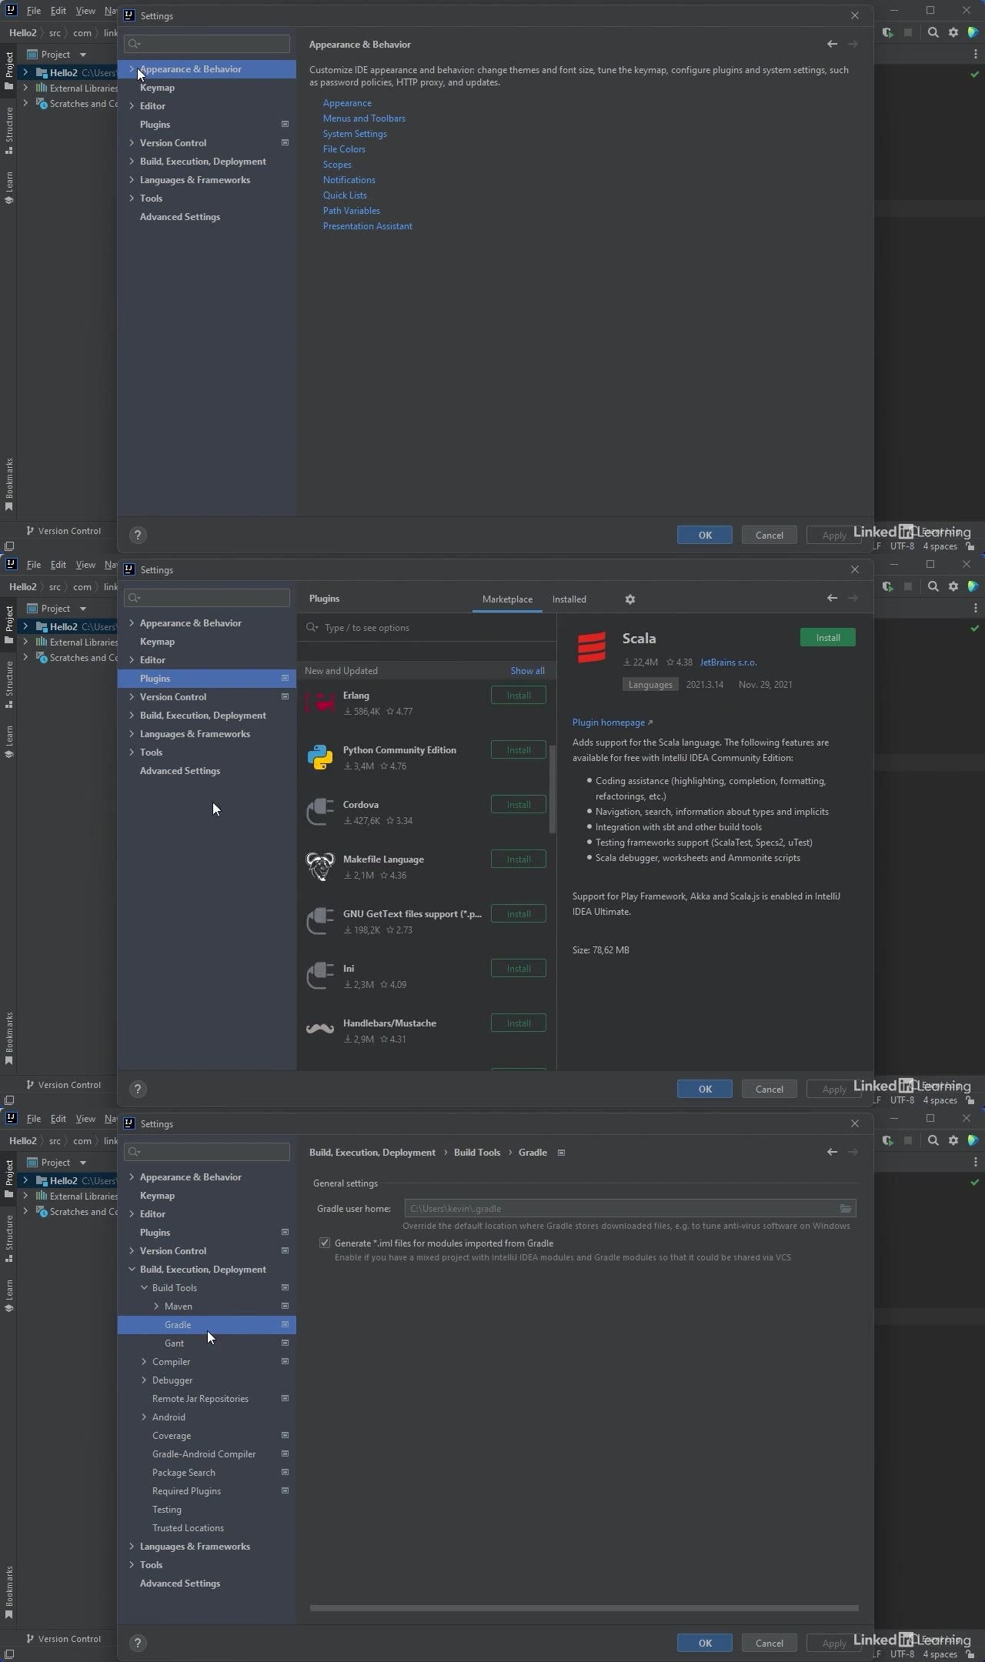Expand the Android settings node
This screenshot has width=985, height=1662.
pyautogui.click(x=144, y=1417)
